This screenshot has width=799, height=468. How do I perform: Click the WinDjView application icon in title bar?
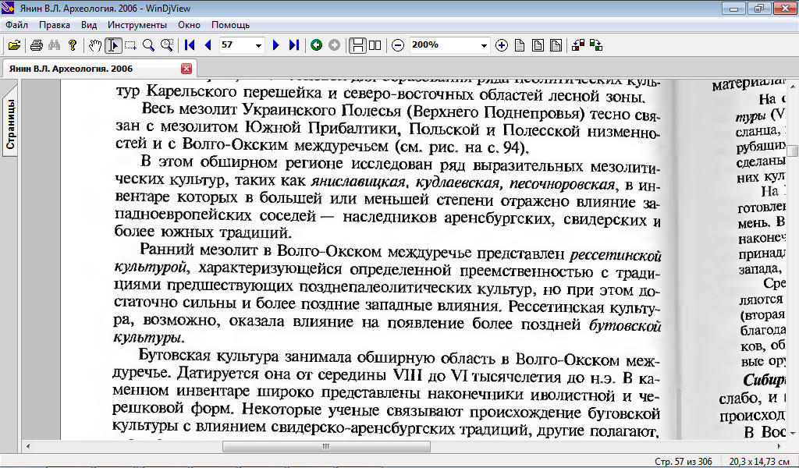pos(8,8)
